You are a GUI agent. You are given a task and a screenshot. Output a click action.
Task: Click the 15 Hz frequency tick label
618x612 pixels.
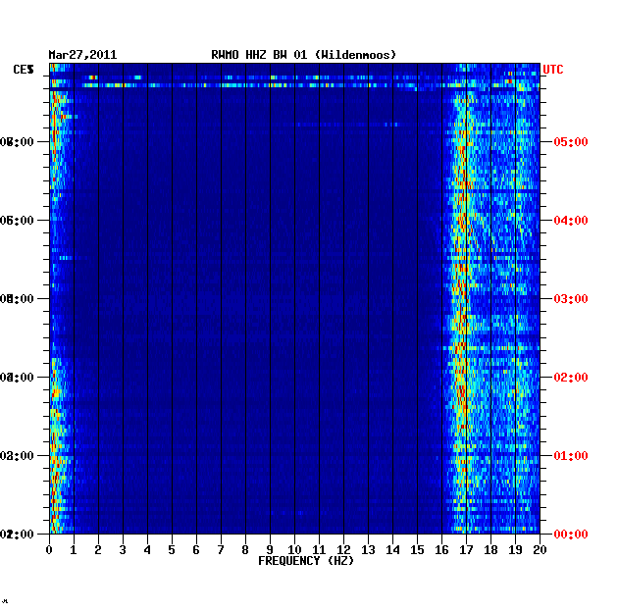(x=417, y=550)
